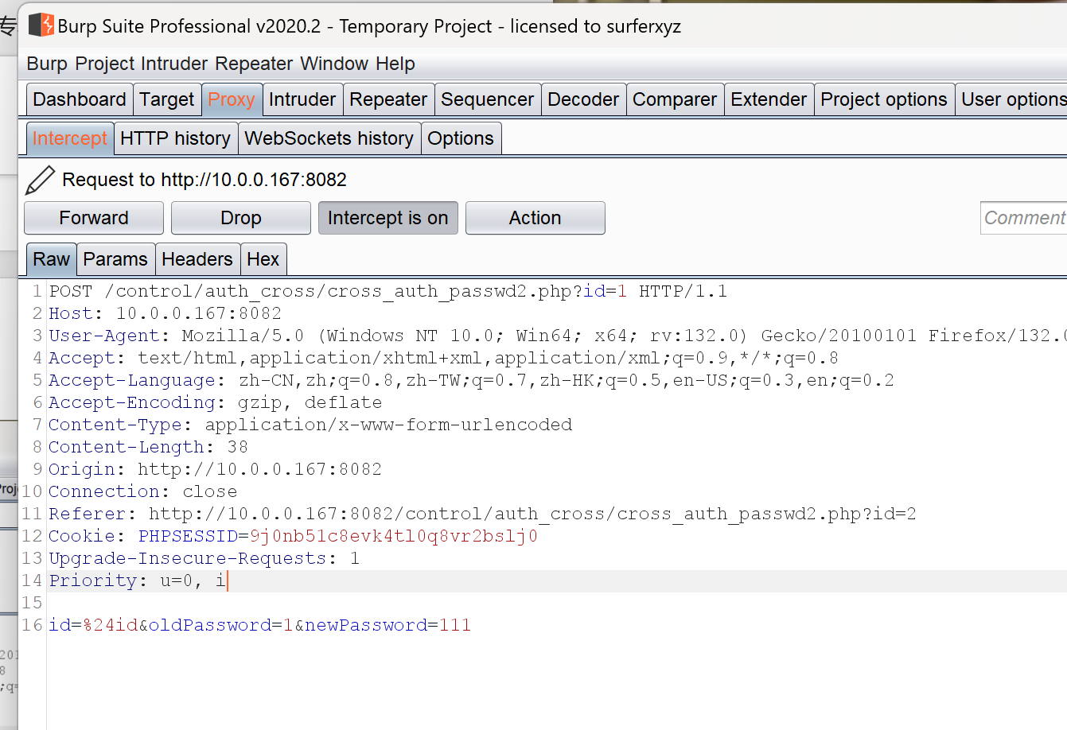This screenshot has width=1067, height=730.
Task: View the WebSockets history sub-tab
Action: click(x=329, y=138)
